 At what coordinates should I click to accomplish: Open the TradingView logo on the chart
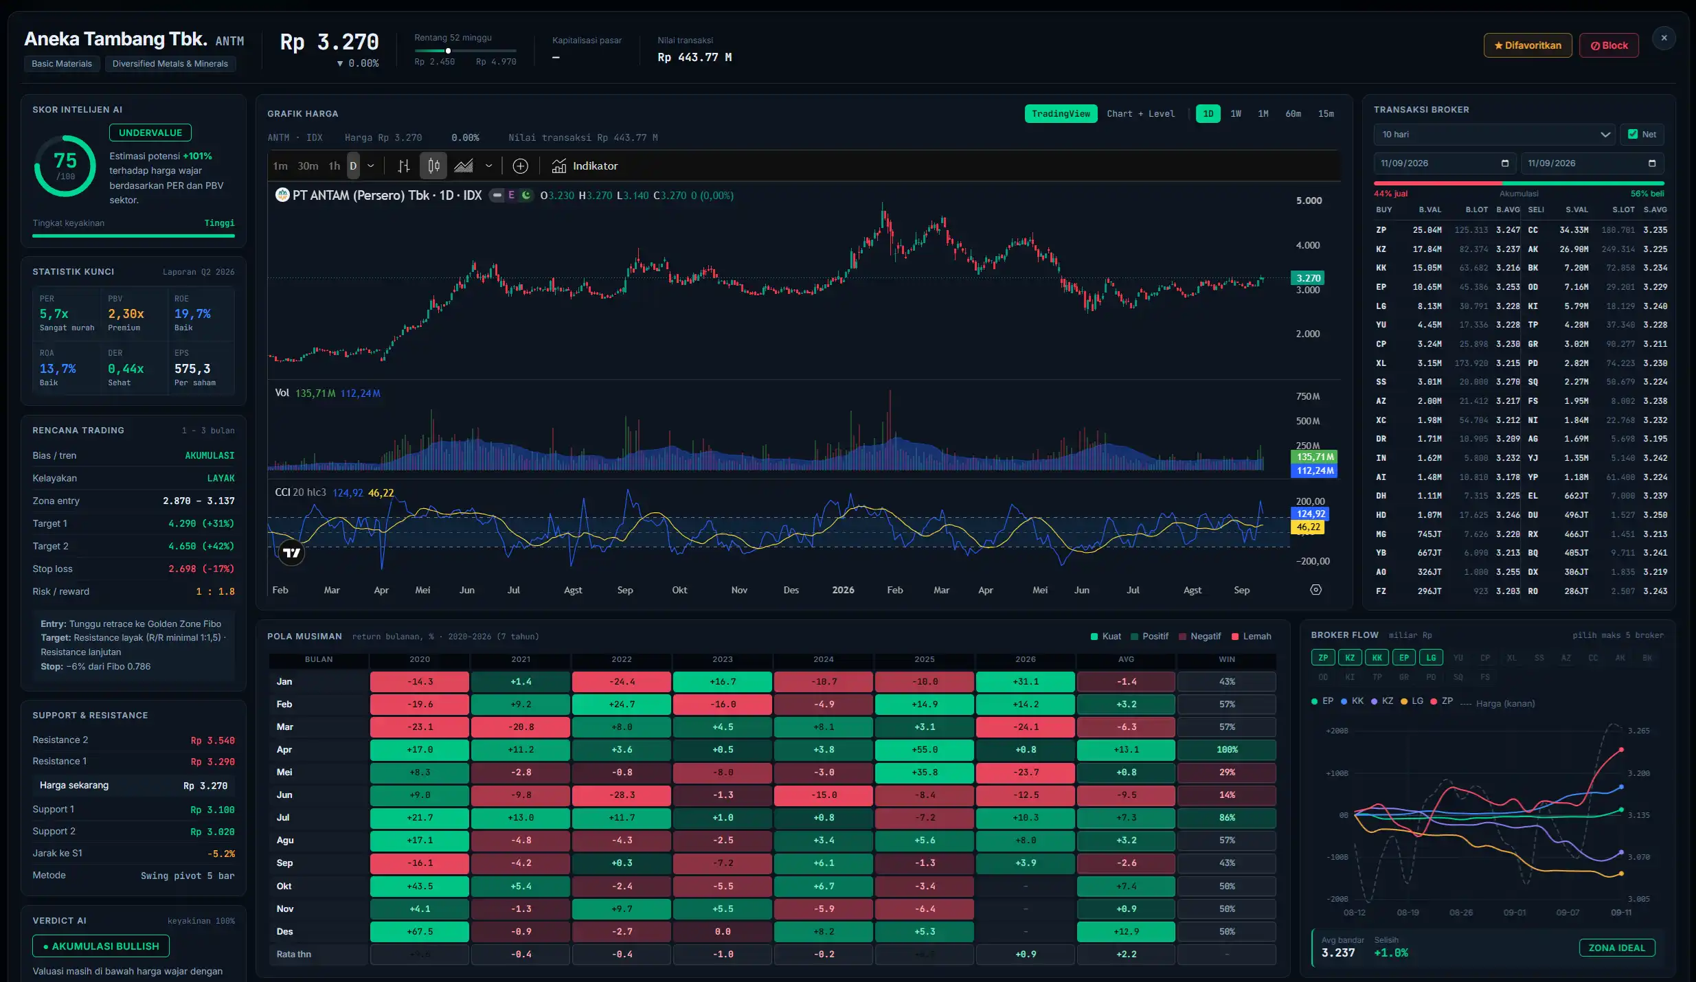(291, 553)
